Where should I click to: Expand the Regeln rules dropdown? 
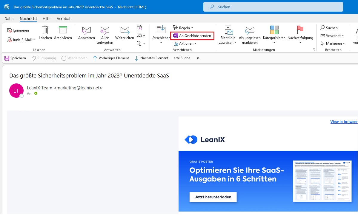183,28
